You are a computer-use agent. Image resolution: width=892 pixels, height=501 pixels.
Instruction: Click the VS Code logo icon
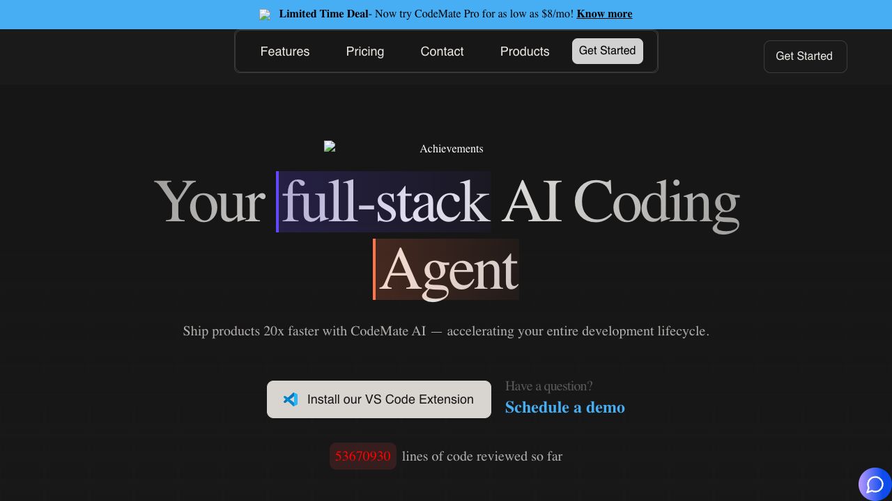pyautogui.click(x=291, y=399)
